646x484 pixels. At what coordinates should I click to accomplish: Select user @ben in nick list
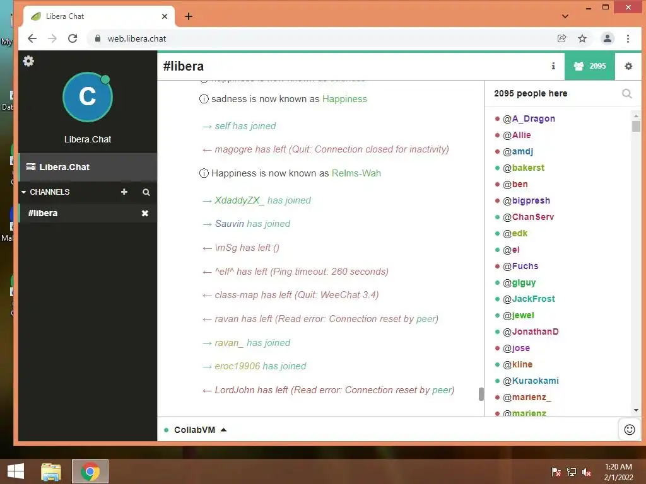click(515, 185)
